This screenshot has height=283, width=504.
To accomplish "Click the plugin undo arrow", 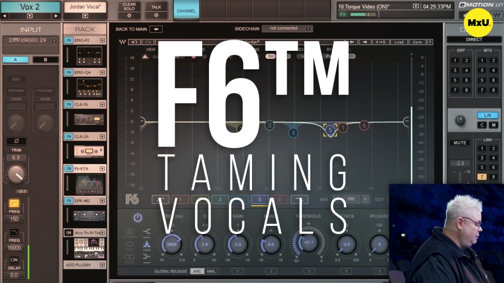I will coord(134,42).
